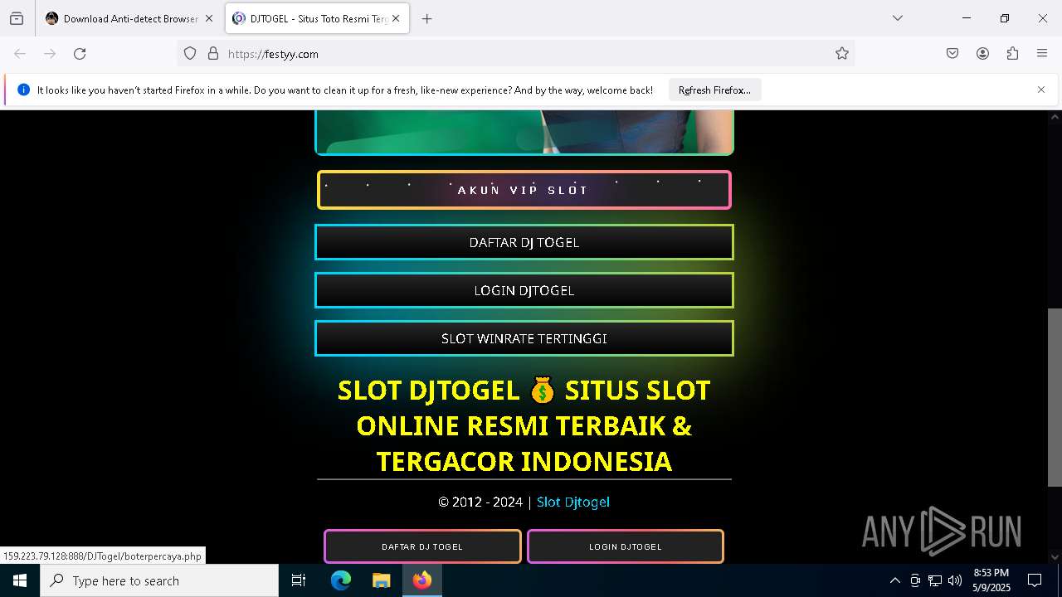Viewport: 1062px width, 597px height.
Task: Focus the festyy.com address bar
Action: tap(514, 54)
